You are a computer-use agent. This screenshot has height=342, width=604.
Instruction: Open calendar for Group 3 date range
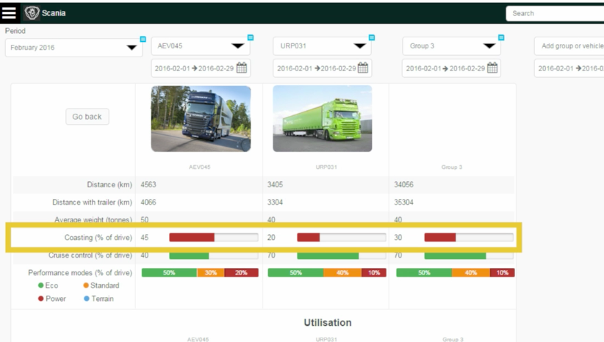(492, 68)
